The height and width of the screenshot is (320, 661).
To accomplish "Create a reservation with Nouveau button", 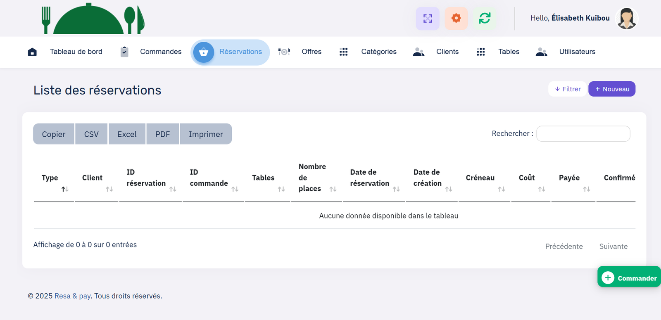I will (612, 89).
